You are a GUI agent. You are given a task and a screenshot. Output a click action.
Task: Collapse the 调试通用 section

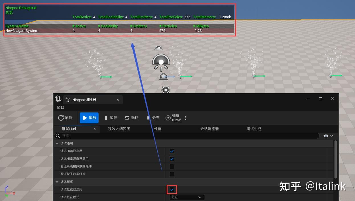point(57,143)
